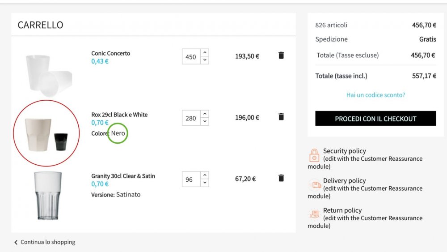Viewport: 447px width, 252px height.
Task: Decrease Granity 30cl quantity with down arrow
Action: [x=205, y=183]
